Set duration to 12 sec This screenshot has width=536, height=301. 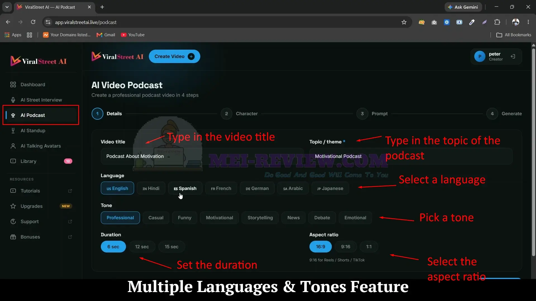142,247
